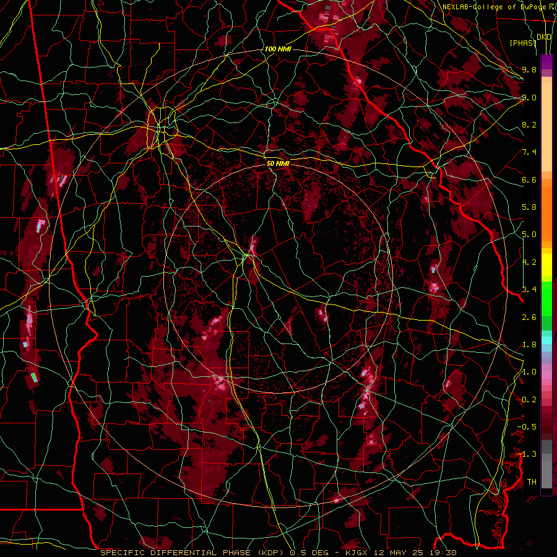Image resolution: width=557 pixels, height=557 pixels.
Task: Click the "100 NMI" range ring label
Action: coord(278,49)
